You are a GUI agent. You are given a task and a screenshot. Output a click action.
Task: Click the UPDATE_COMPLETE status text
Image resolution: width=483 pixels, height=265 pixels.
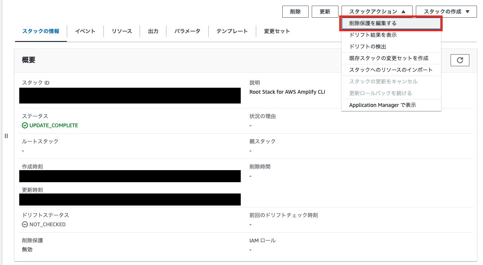pyautogui.click(x=54, y=125)
